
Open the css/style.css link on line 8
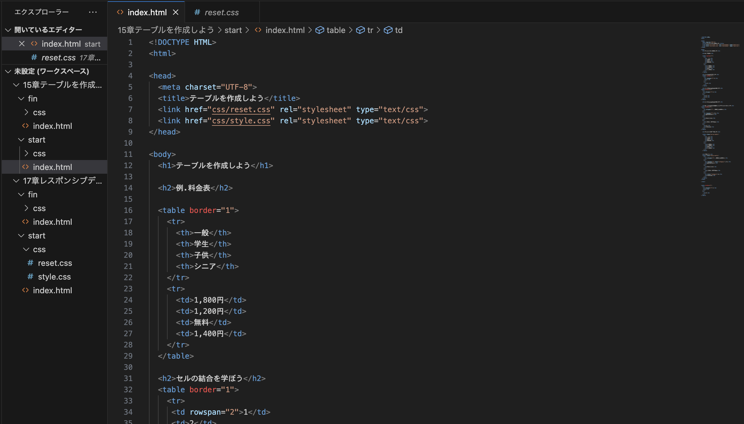(241, 120)
